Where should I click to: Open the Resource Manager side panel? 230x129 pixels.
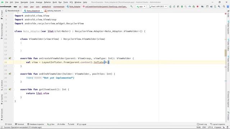[2, 31]
